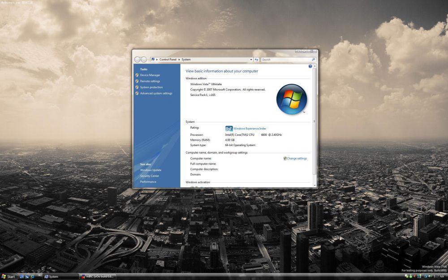The image size is (448, 280).
Task: Click the Windows logo orb image
Action: [x=292, y=99]
